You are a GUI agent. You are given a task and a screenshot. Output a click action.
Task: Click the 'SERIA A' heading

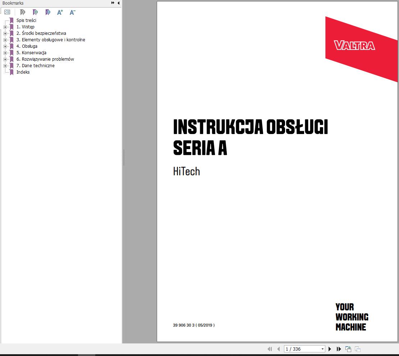click(x=200, y=148)
